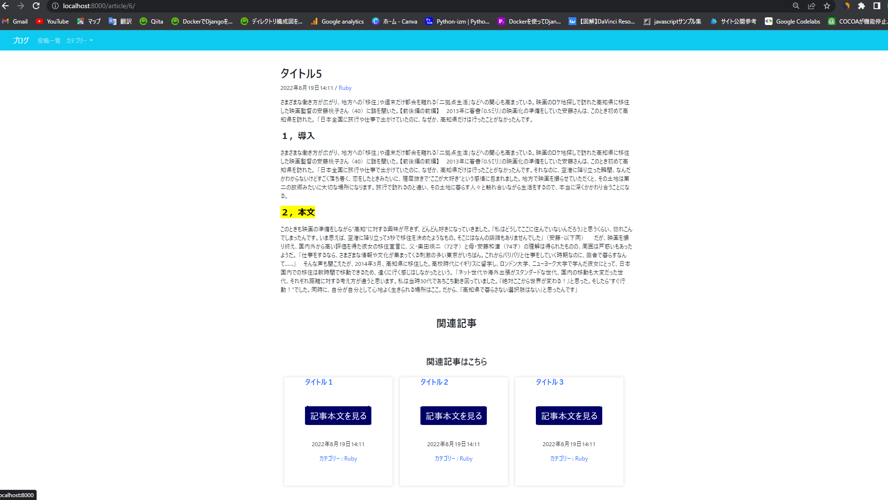Image resolution: width=888 pixels, height=500 pixels.
Task: Click the 関連記事はこちら subheading
Action: click(457, 362)
